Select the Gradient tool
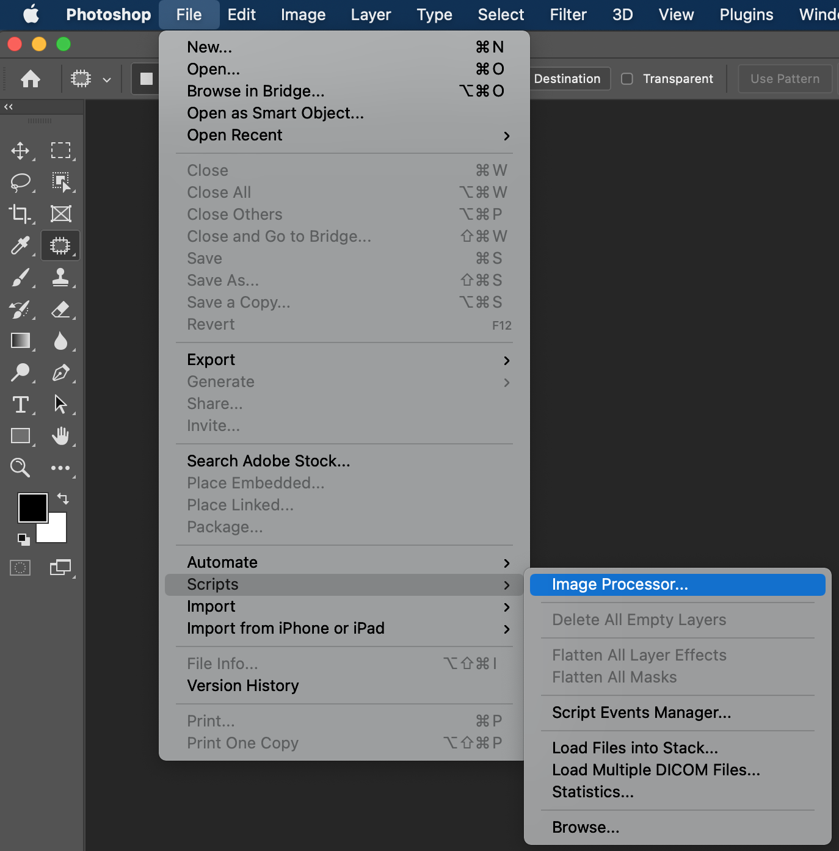 20,341
